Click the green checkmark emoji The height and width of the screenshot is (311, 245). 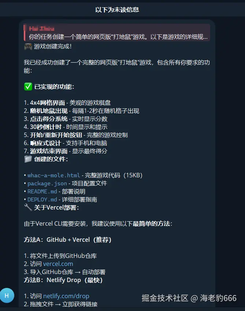pyautogui.click(x=28, y=87)
